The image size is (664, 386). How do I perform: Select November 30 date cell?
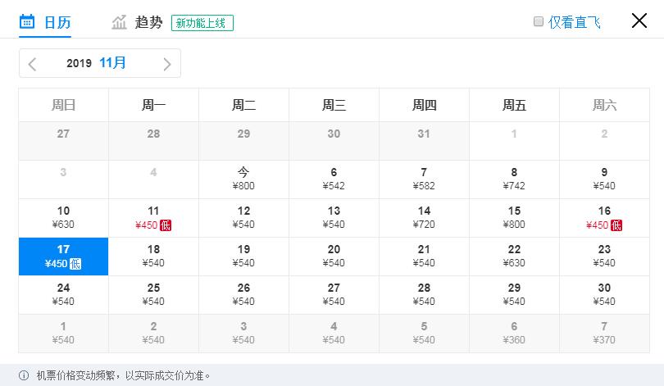point(604,295)
